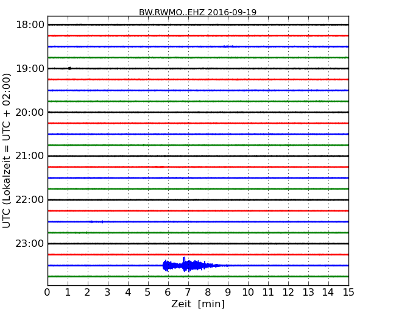
Task: Click the x-axis tick label 15
Action: [348, 293]
